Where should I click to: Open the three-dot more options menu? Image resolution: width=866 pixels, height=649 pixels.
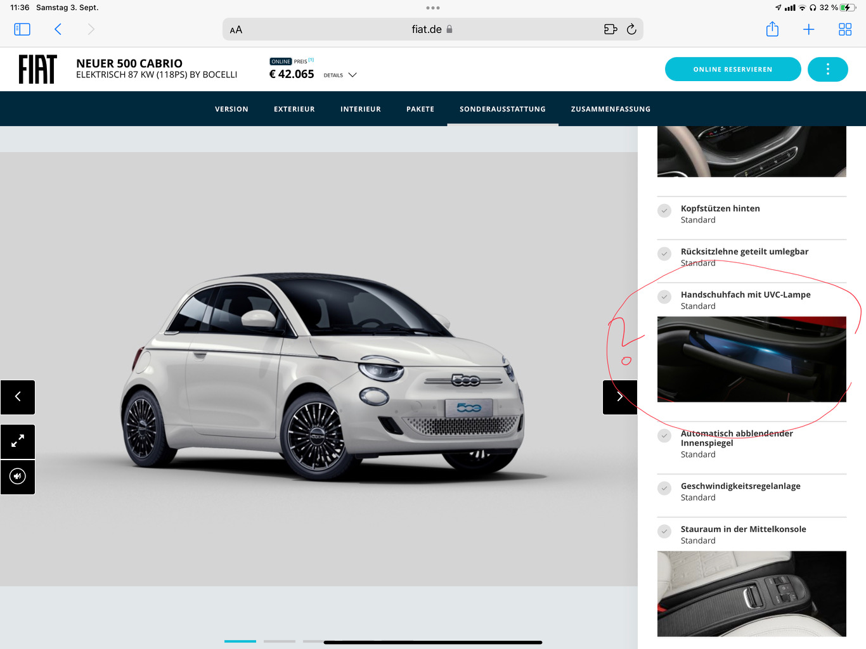click(827, 69)
